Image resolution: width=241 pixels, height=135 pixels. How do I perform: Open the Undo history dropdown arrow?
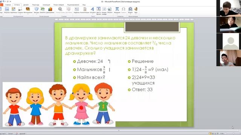pyautogui.click(x=5, y=1)
